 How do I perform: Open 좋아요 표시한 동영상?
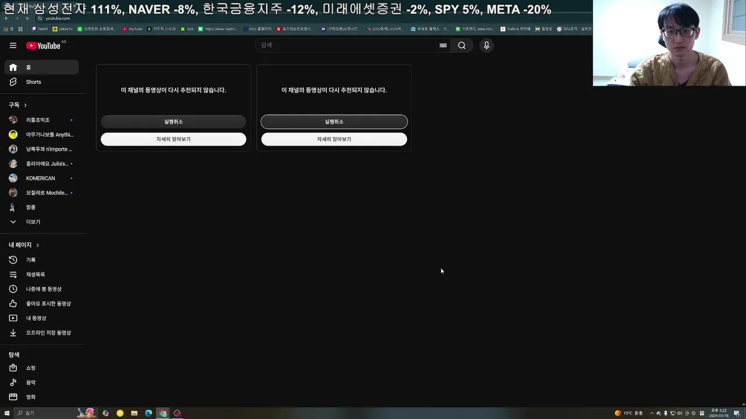click(41, 304)
